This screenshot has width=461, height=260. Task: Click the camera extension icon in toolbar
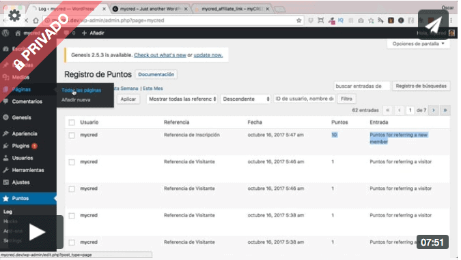pyautogui.click(x=361, y=20)
